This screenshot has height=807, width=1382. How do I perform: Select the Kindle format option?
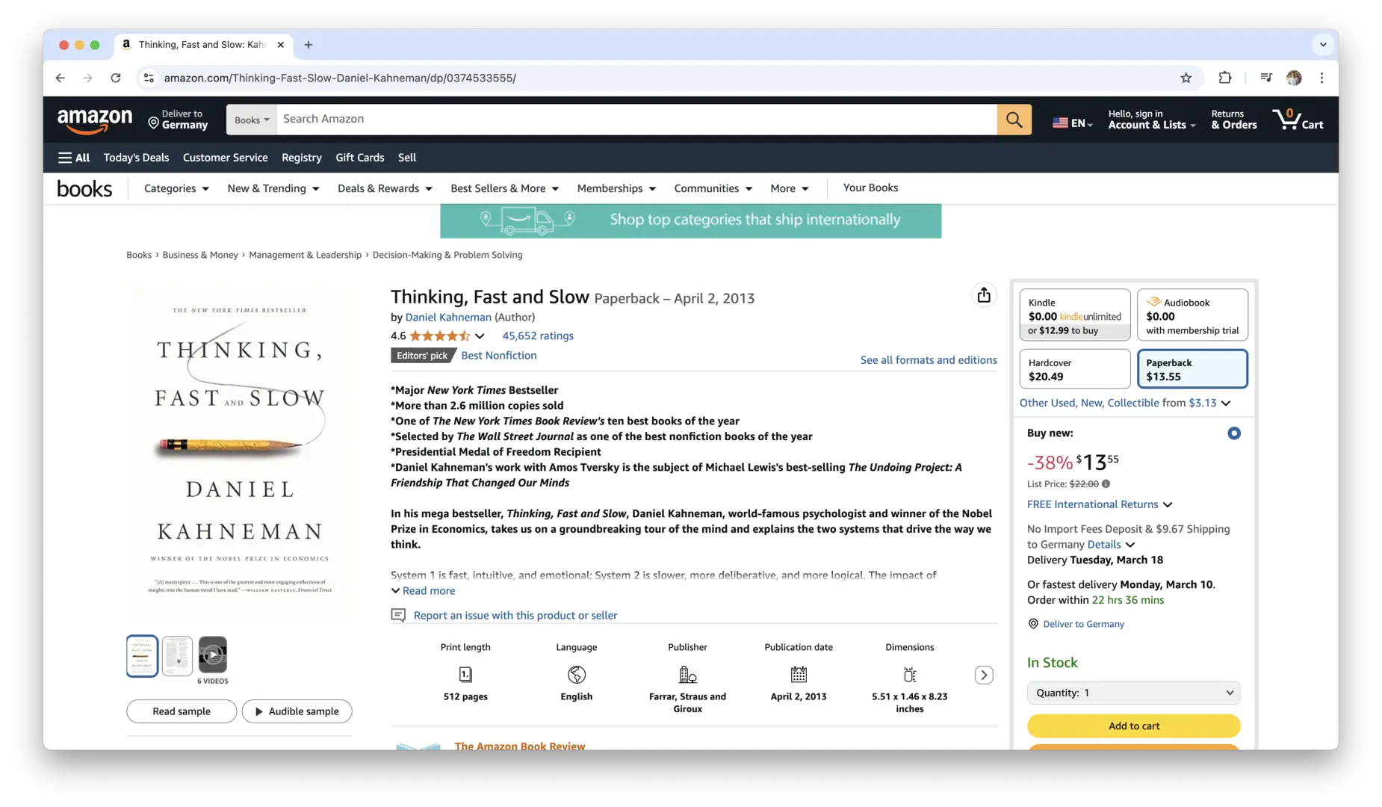pos(1075,315)
